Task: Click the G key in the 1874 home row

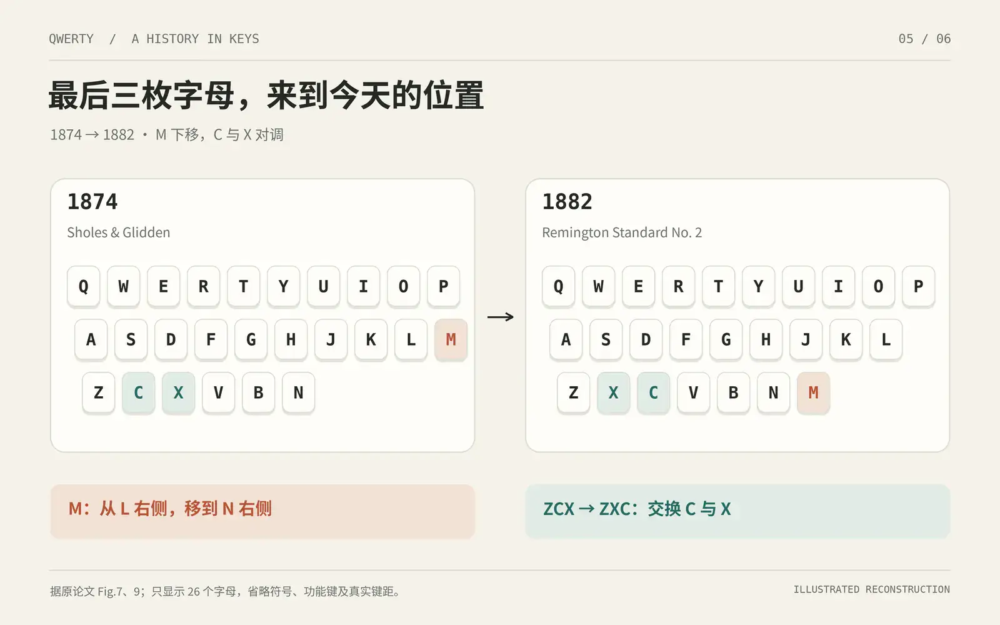Action: tap(251, 339)
